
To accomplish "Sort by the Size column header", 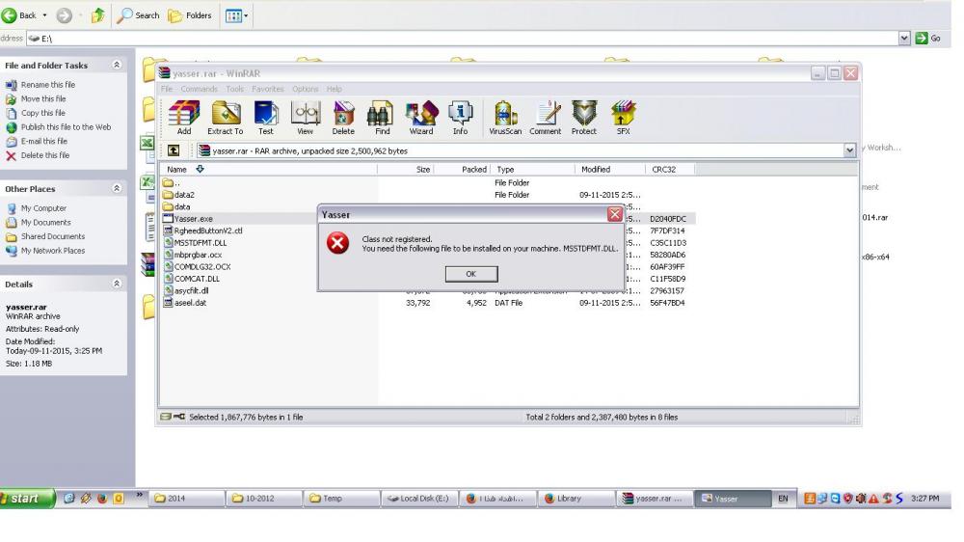I will tap(406, 169).
